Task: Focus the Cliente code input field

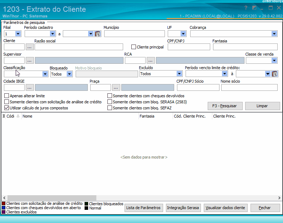Action: point(14,47)
